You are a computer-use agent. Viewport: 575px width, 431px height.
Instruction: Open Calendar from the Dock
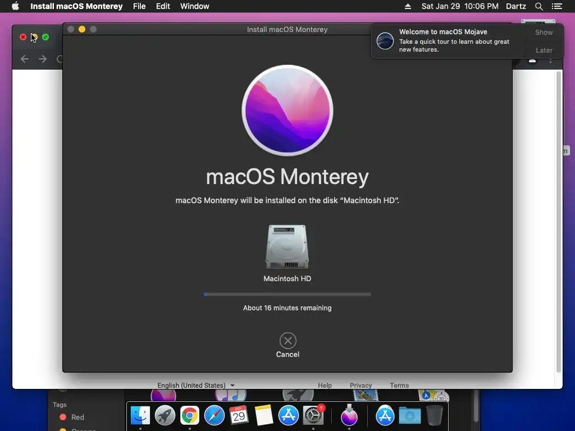click(239, 416)
